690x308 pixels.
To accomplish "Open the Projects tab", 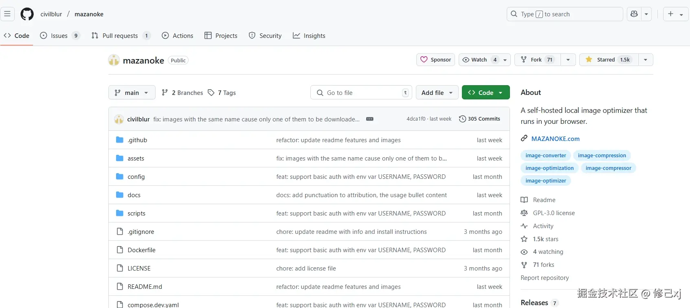I will click(x=221, y=35).
